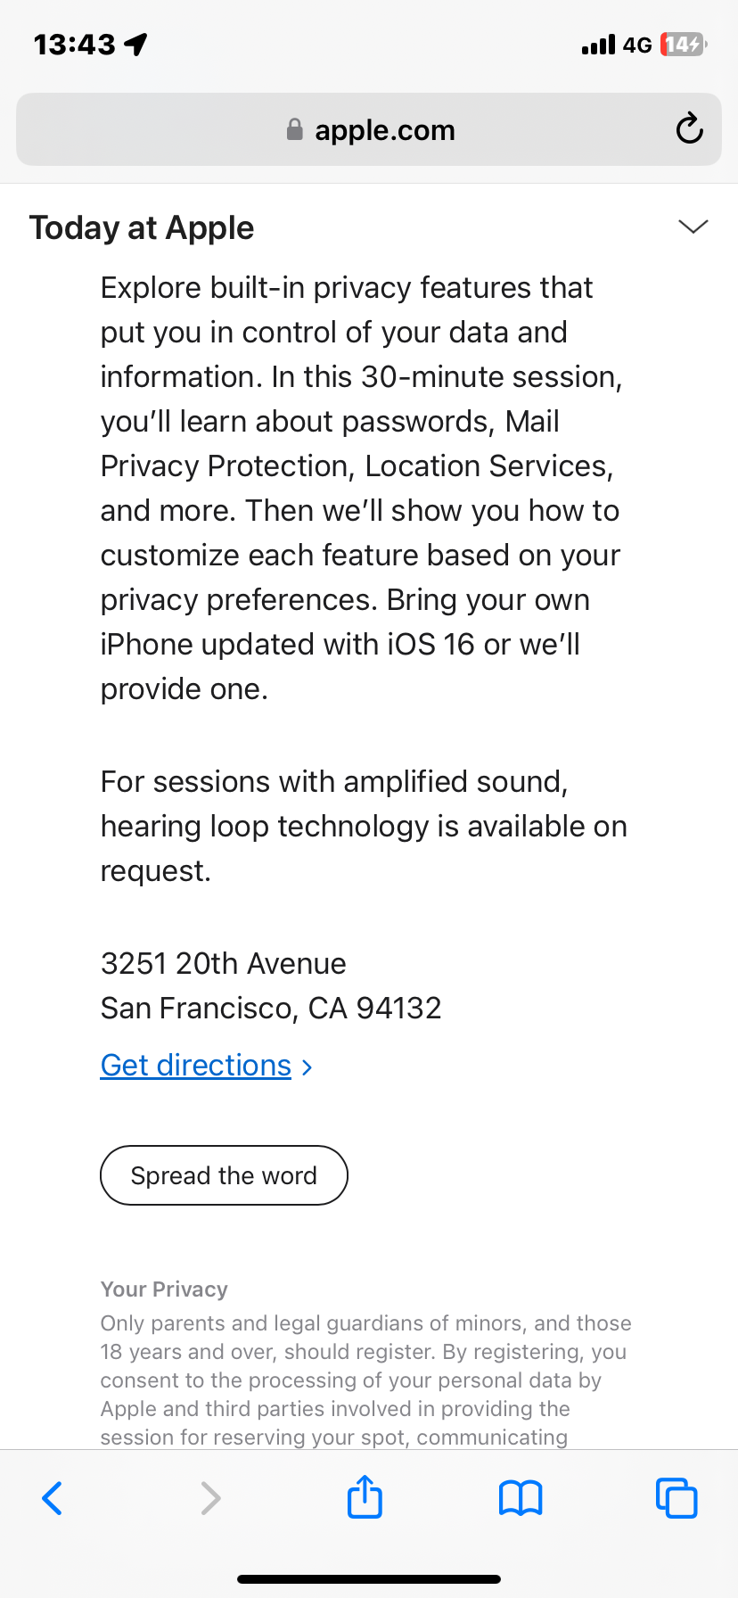Tap the padlock icon beside apple.com
This screenshot has width=738, height=1598.
295,129
